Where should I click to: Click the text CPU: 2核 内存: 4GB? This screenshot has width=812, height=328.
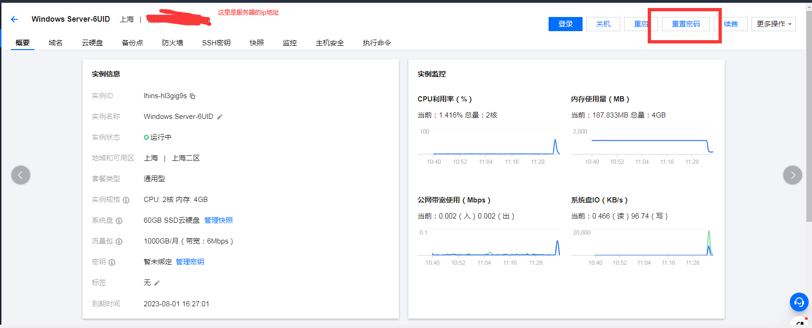tap(176, 200)
